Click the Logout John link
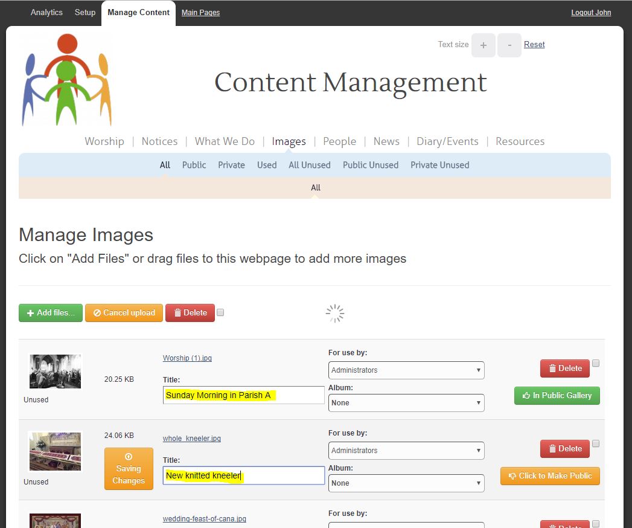Viewport: 632px width, 528px height. (x=590, y=13)
